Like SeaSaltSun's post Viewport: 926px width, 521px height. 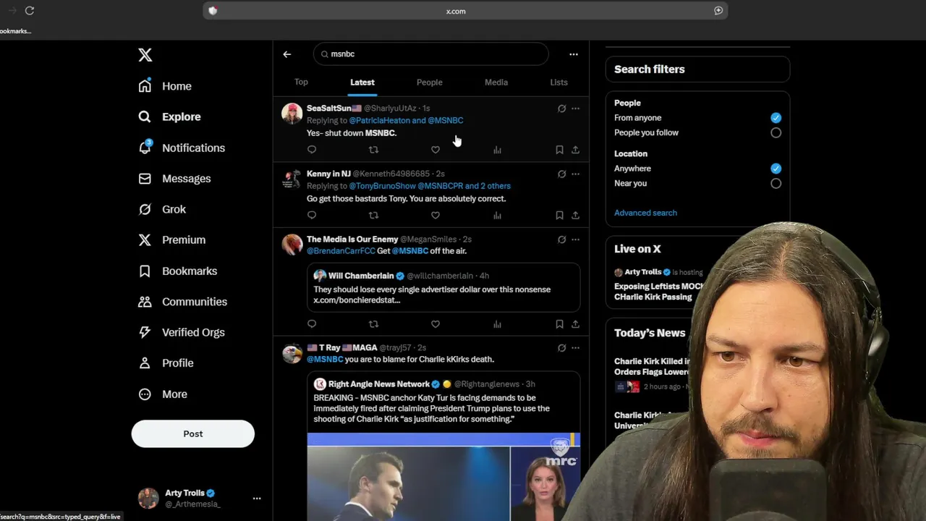[x=436, y=150]
